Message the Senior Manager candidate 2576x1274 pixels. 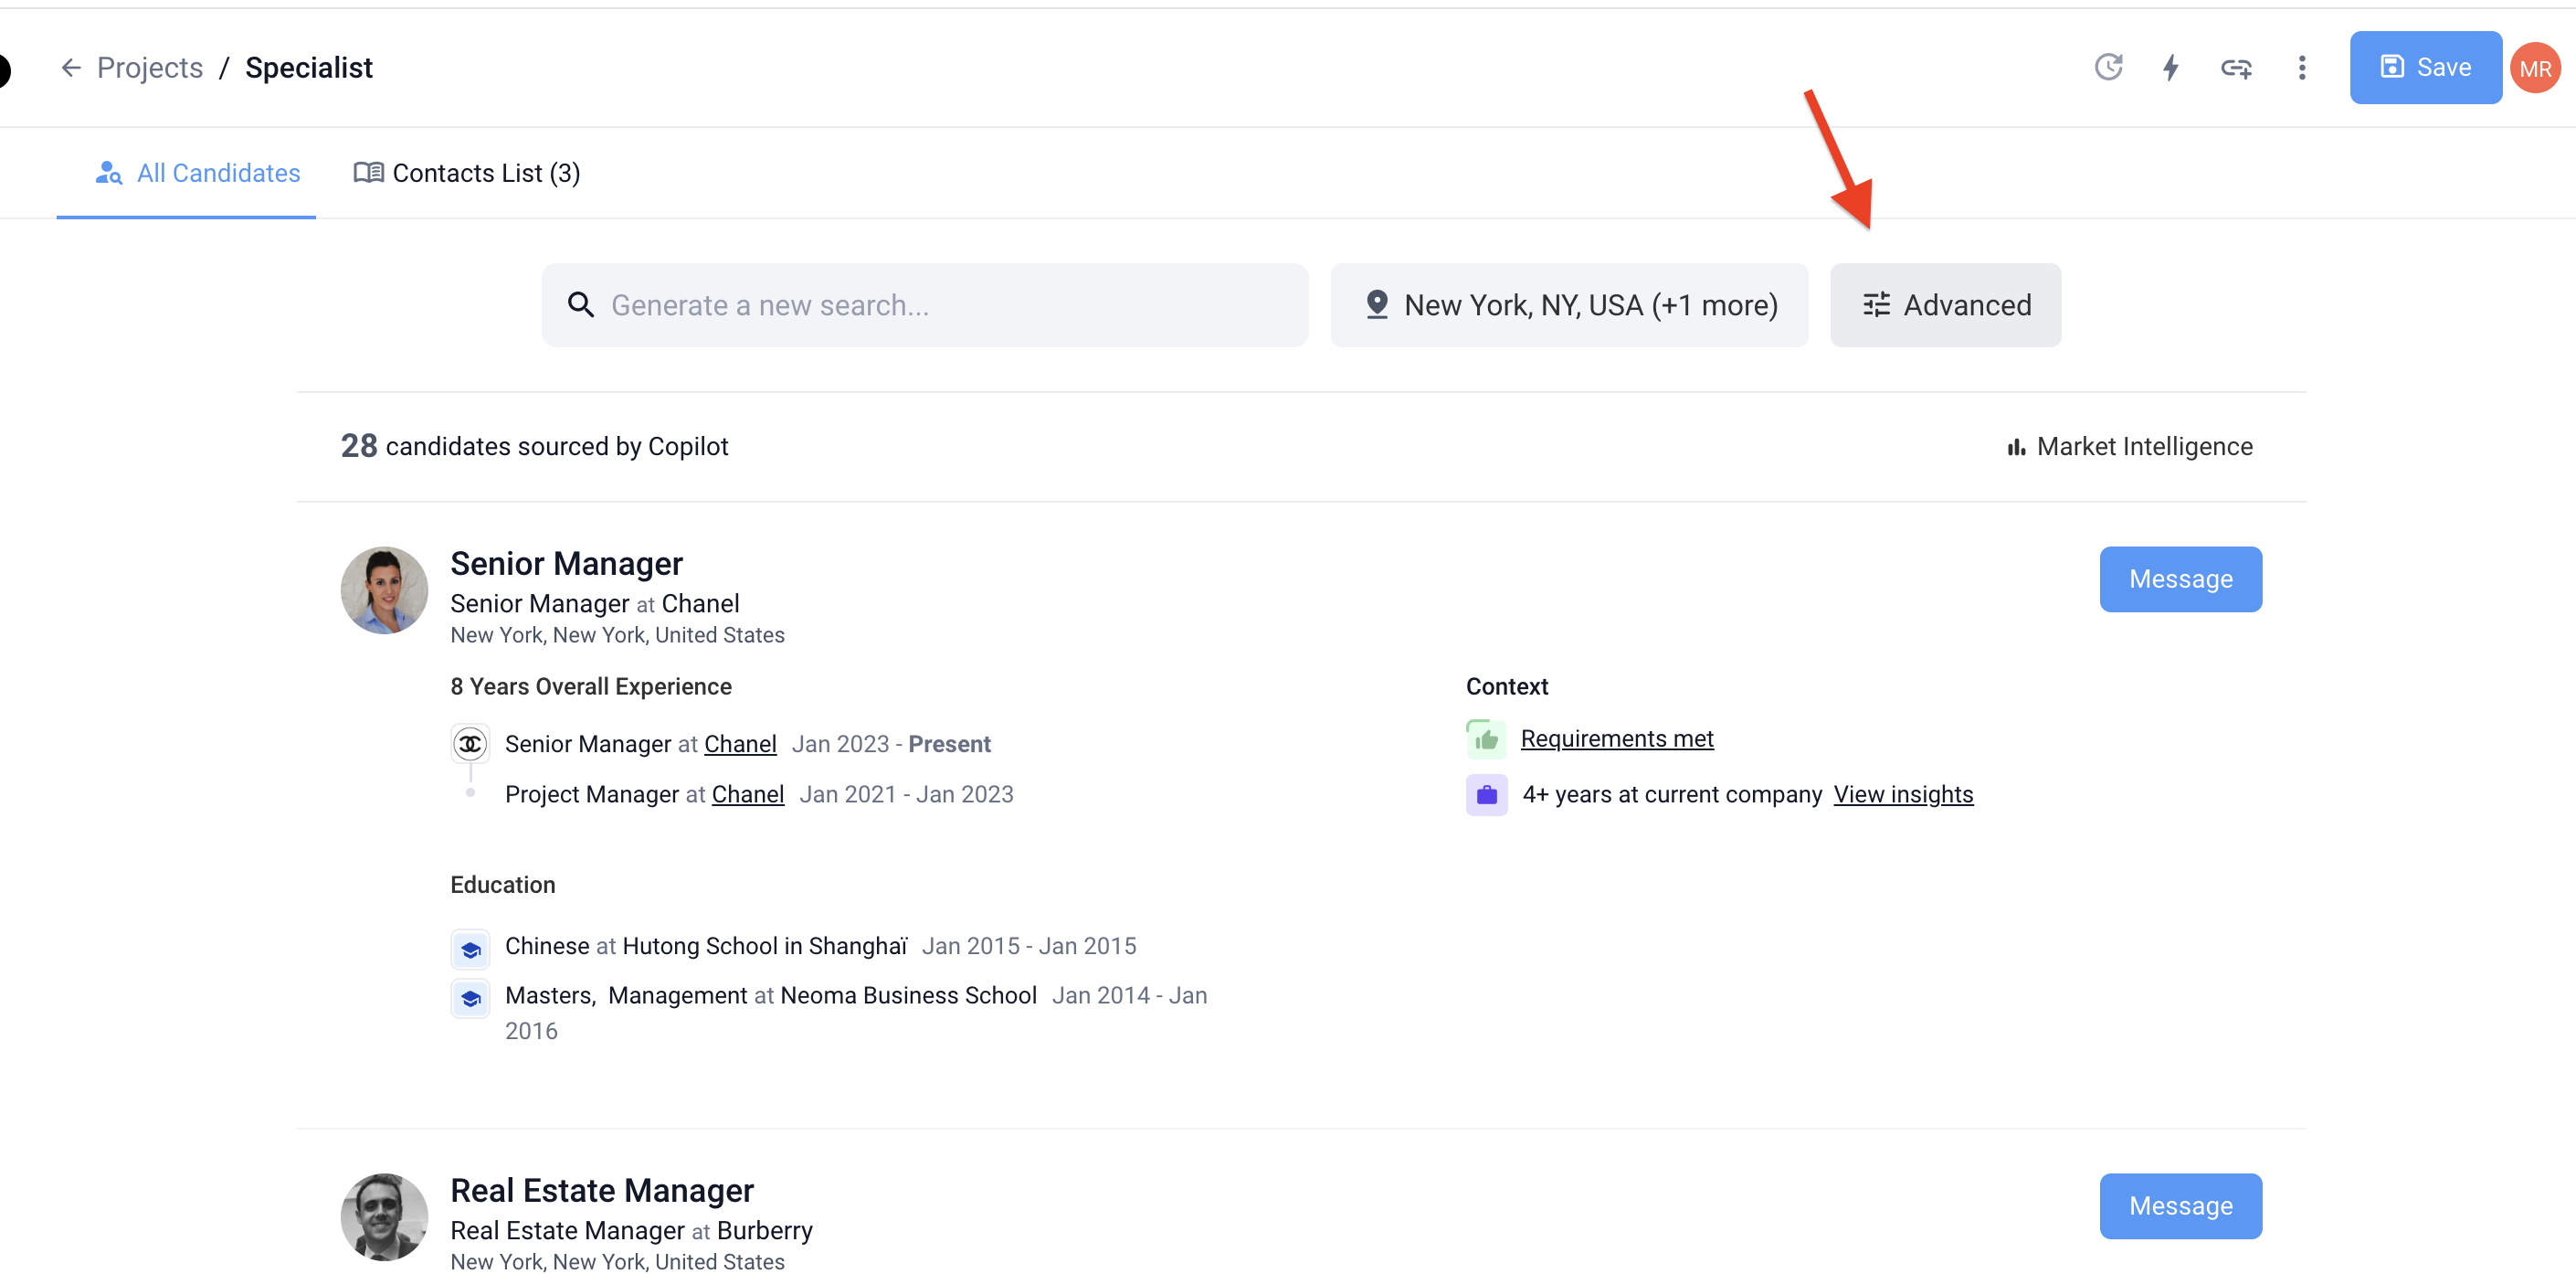[x=2180, y=579]
